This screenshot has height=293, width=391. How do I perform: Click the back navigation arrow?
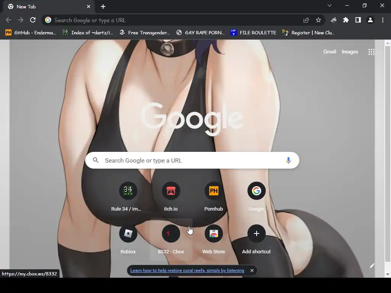(8, 20)
